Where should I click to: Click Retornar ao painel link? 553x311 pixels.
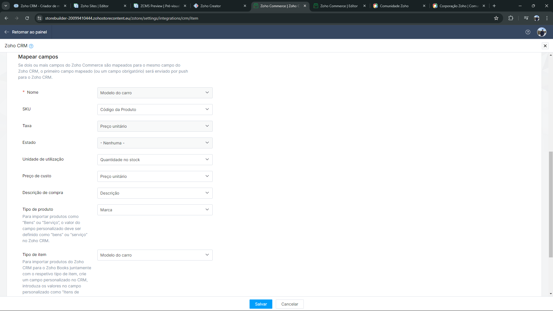[x=26, y=32]
